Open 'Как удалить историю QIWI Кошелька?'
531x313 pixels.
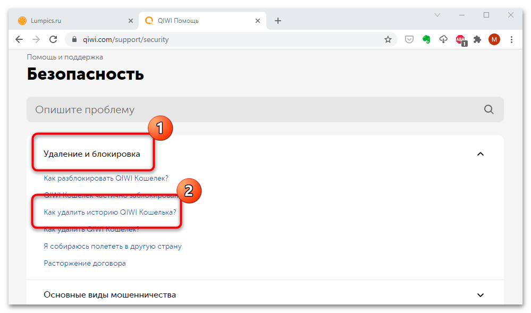tap(110, 213)
